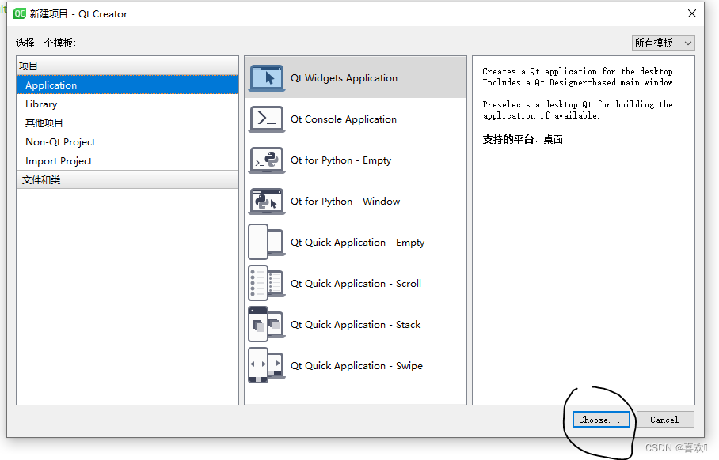Select the Qt Console Application label
Image resolution: width=719 pixels, height=460 pixels.
pos(344,119)
